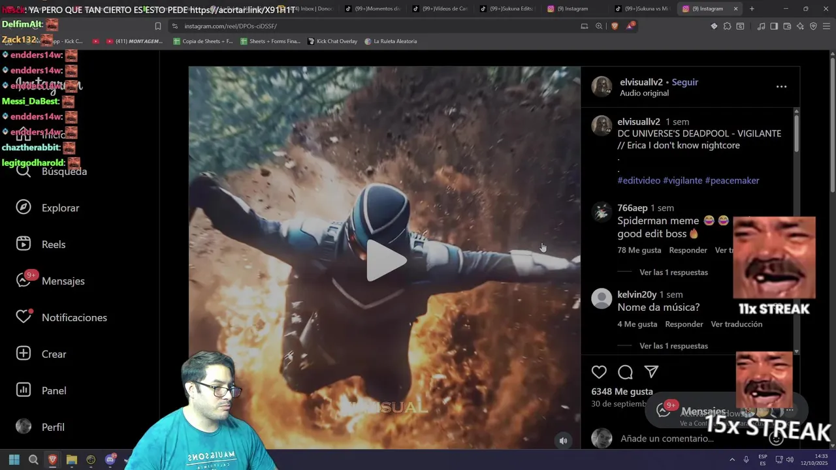836x470 pixels.
Task: Open the Windows Start button
Action: 14,460
